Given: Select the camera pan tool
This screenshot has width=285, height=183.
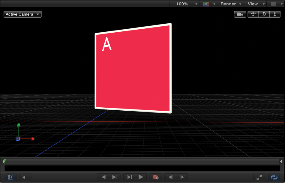Looking at the screenshot, I should (x=253, y=14).
